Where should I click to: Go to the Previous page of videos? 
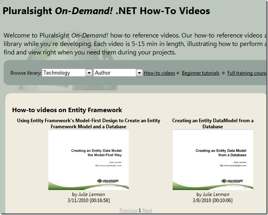point(128,211)
